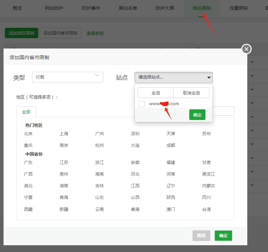Switch to 全部 region tab
Viewport: 268px width, 252px height.
[x=26, y=112]
